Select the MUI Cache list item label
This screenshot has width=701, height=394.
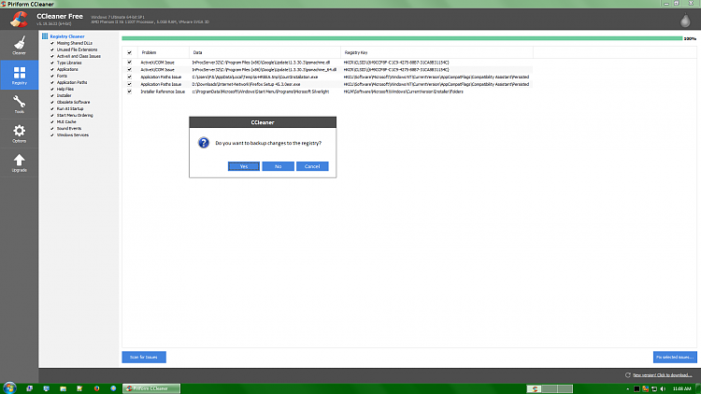point(66,122)
